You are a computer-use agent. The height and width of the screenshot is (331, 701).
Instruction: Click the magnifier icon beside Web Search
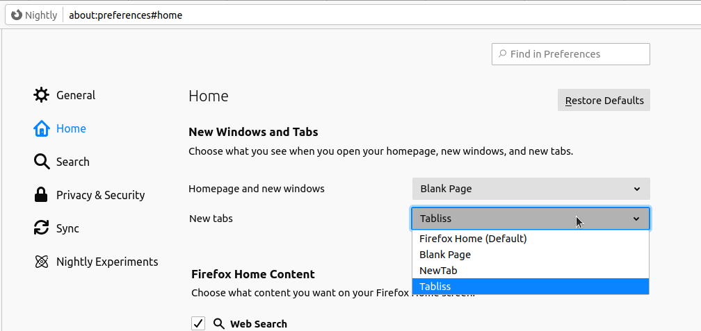coord(218,324)
